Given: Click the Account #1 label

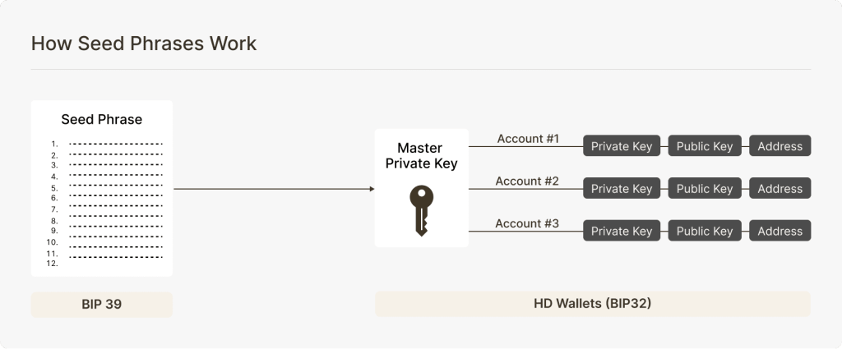Looking at the screenshot, I should (x=527, y=139).
